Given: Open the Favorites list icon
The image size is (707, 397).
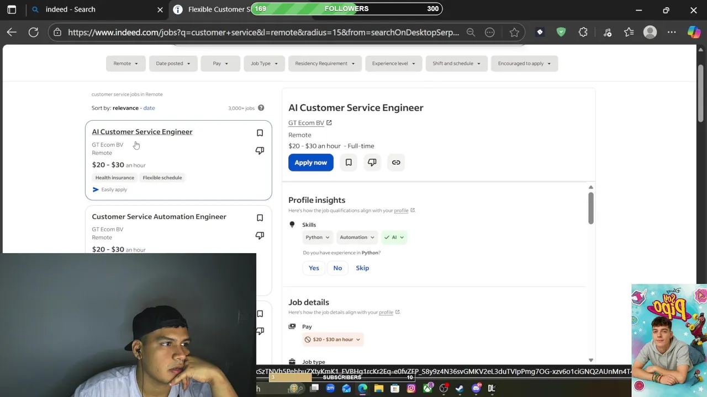Looking at the screenshot, I should [x=629, y=33].
